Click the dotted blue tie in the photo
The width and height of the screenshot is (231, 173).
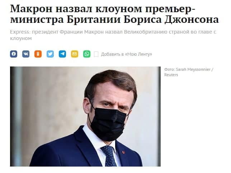[109, 156]
